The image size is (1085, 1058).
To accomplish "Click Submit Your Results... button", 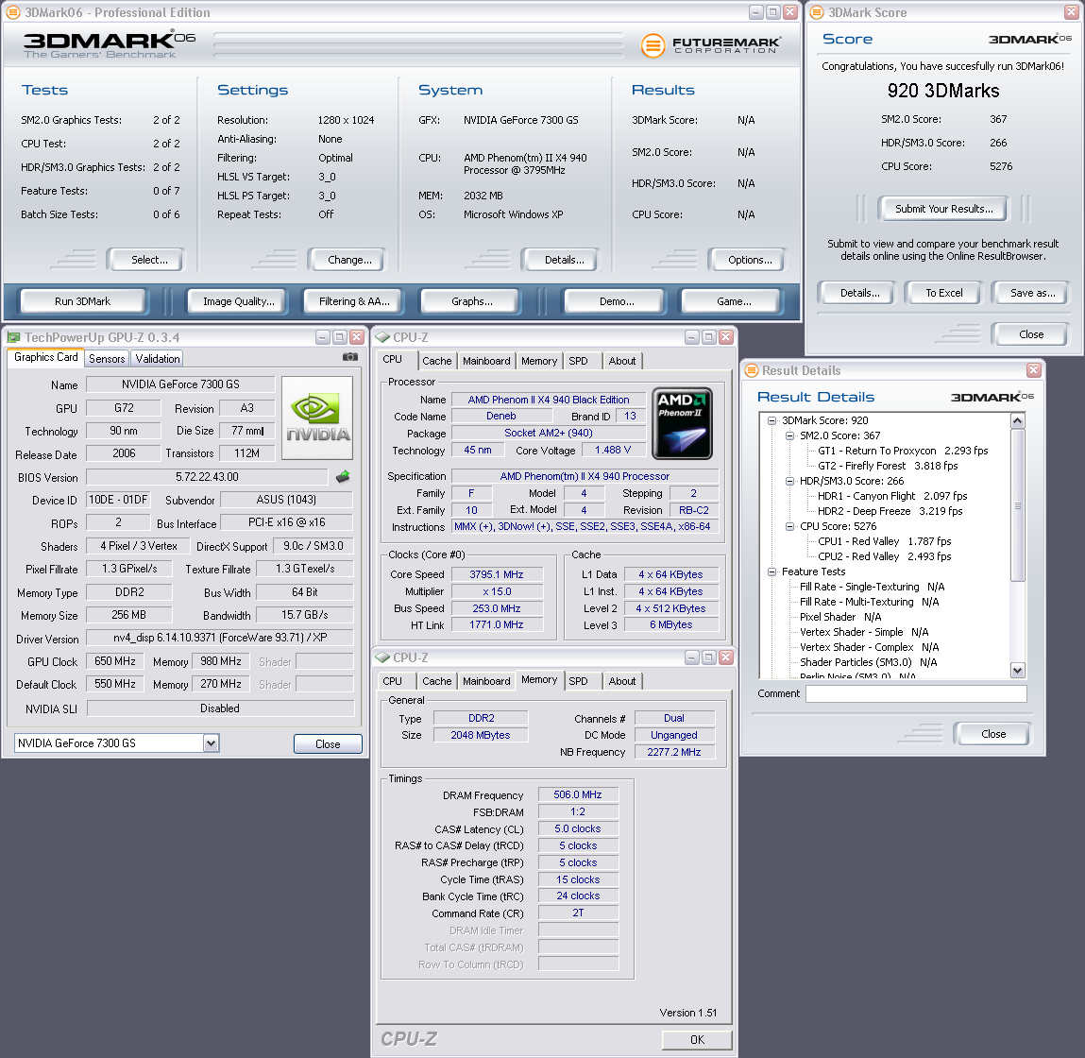I will 944,209.
